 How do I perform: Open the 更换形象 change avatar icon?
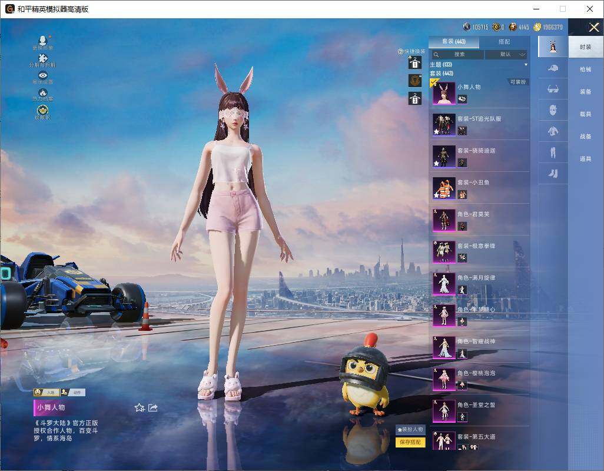pos(43,42)
